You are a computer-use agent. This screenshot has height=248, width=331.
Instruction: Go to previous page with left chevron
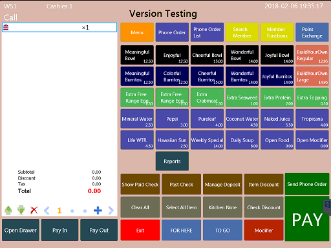pyautogui.click(x=47, y=211)
